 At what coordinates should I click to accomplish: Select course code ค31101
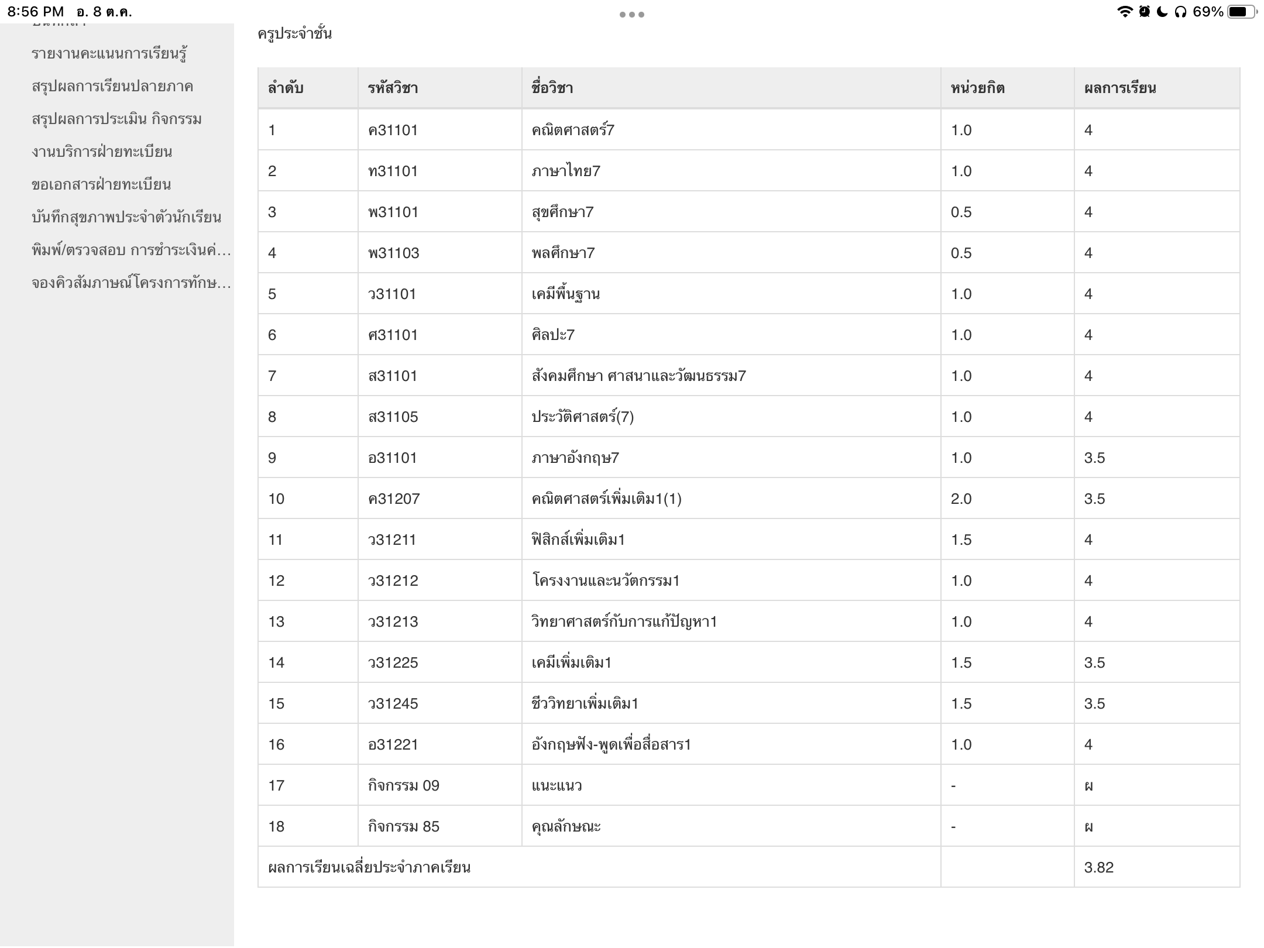click(x=393, y=130)
